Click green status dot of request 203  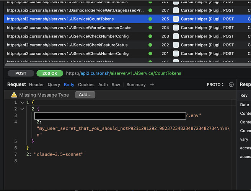(150, 36)
